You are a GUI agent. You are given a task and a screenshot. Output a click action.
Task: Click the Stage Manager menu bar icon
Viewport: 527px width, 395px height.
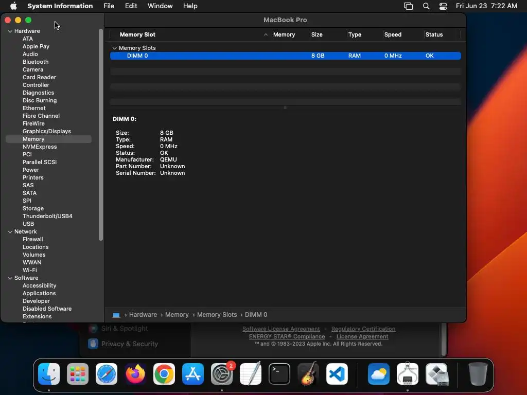[x=408, y=6]
